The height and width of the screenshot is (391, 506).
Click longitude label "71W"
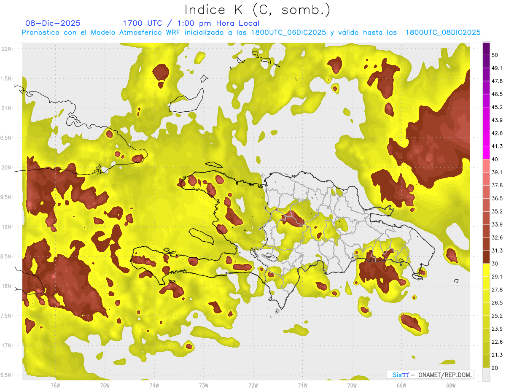click(302, 386)
